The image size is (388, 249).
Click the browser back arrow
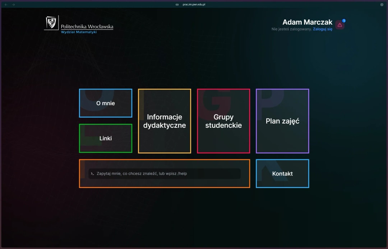tap(6, 5)
